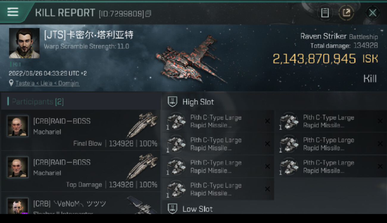Click the location pin icon beside Tastela
This screenshot has height=223, width=387.
(x=11, y=83)
